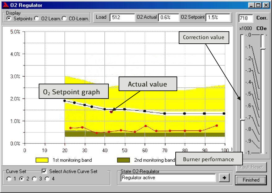Click the State O2-Regulator text field
Screen dimensions: 272x193
pos(168,178)
